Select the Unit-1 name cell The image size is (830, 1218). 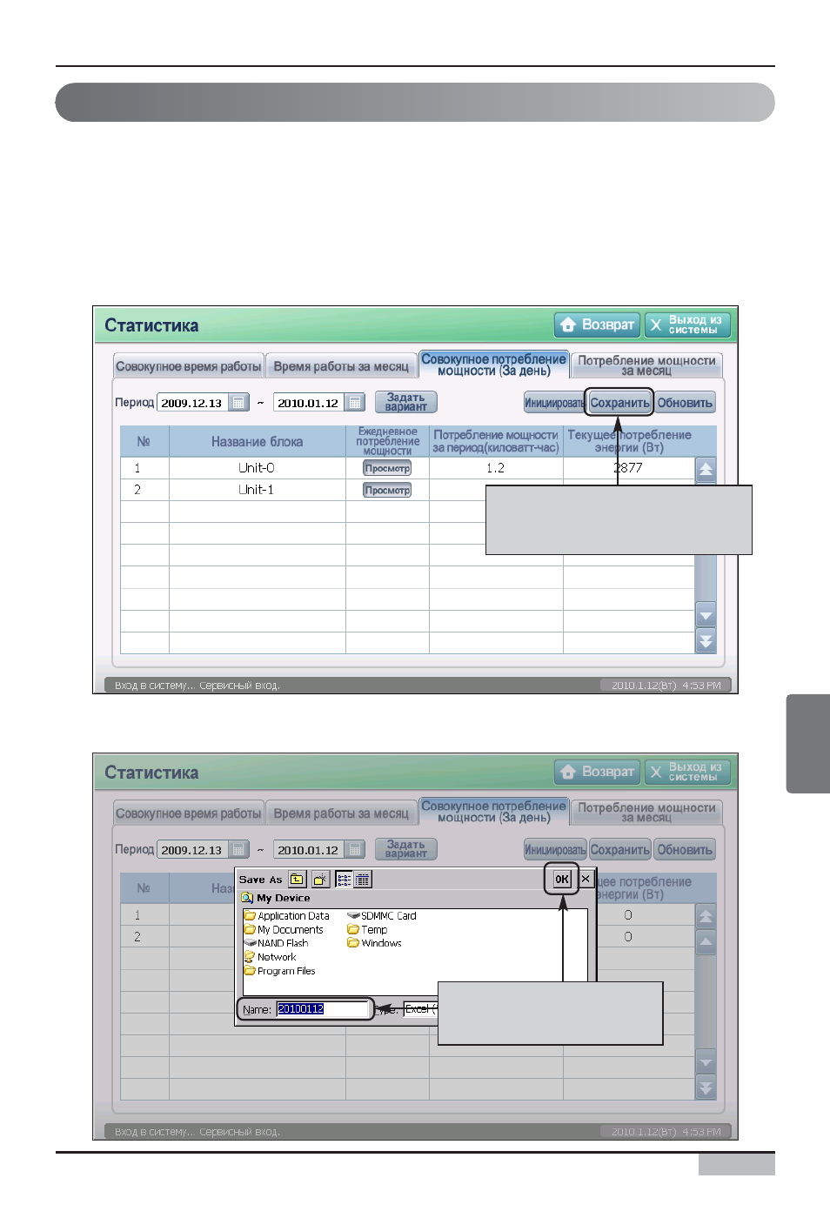coord(257,490)
